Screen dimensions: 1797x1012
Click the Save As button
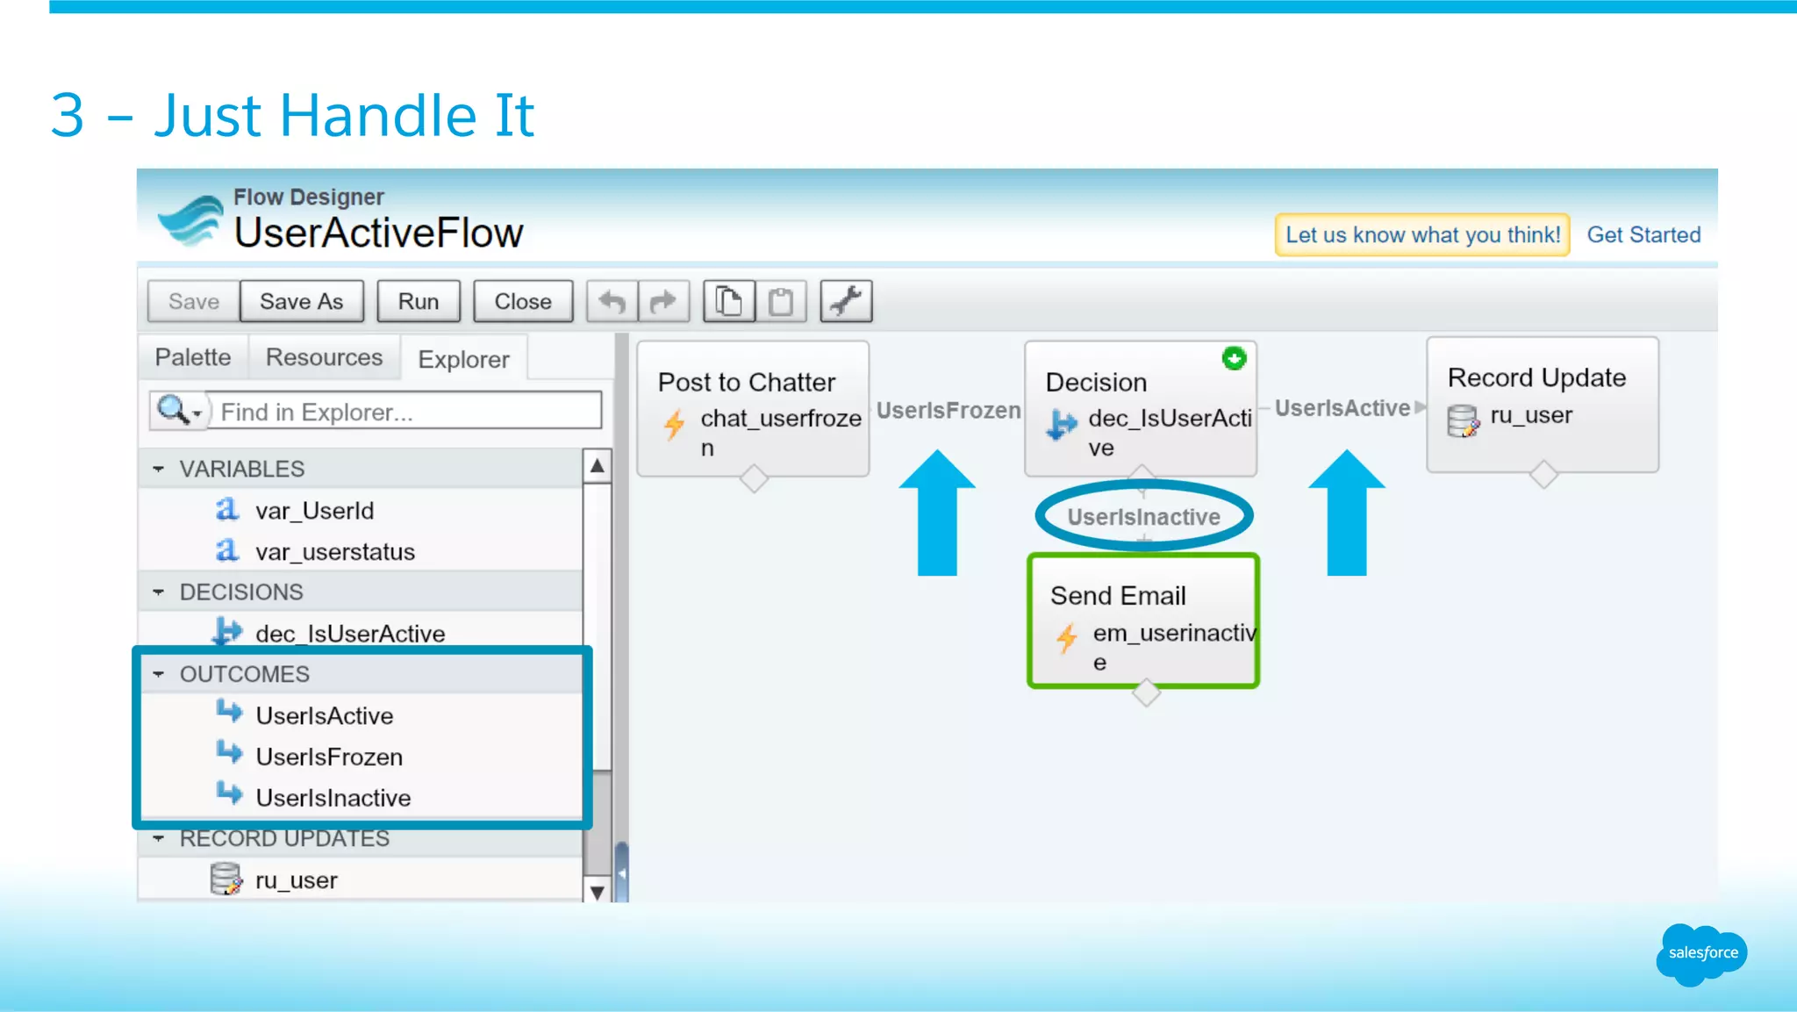(x=301, y=302)
